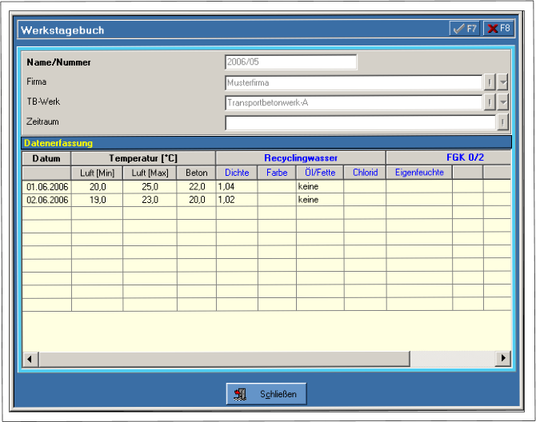
Task: Click the Dichte cell with value 1,02
Action: click(237, 200)
